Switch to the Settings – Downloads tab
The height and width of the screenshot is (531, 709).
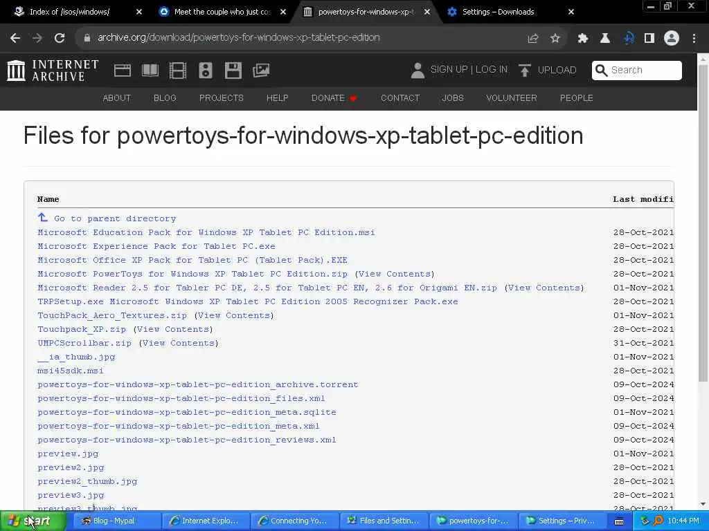[x=497, y=12]
